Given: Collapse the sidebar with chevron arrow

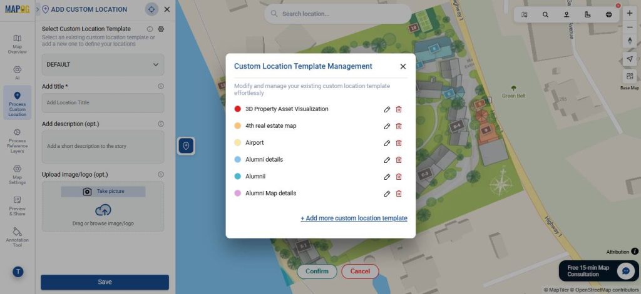Looking at the screenshot, I should 38,9.
